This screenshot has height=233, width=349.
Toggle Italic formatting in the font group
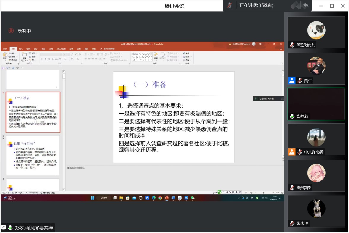(45, 59)
